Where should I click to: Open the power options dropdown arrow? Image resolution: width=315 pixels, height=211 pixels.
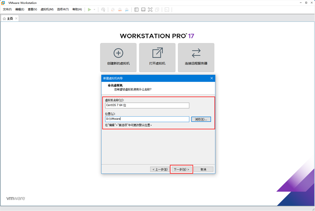(x=94, y=9)
